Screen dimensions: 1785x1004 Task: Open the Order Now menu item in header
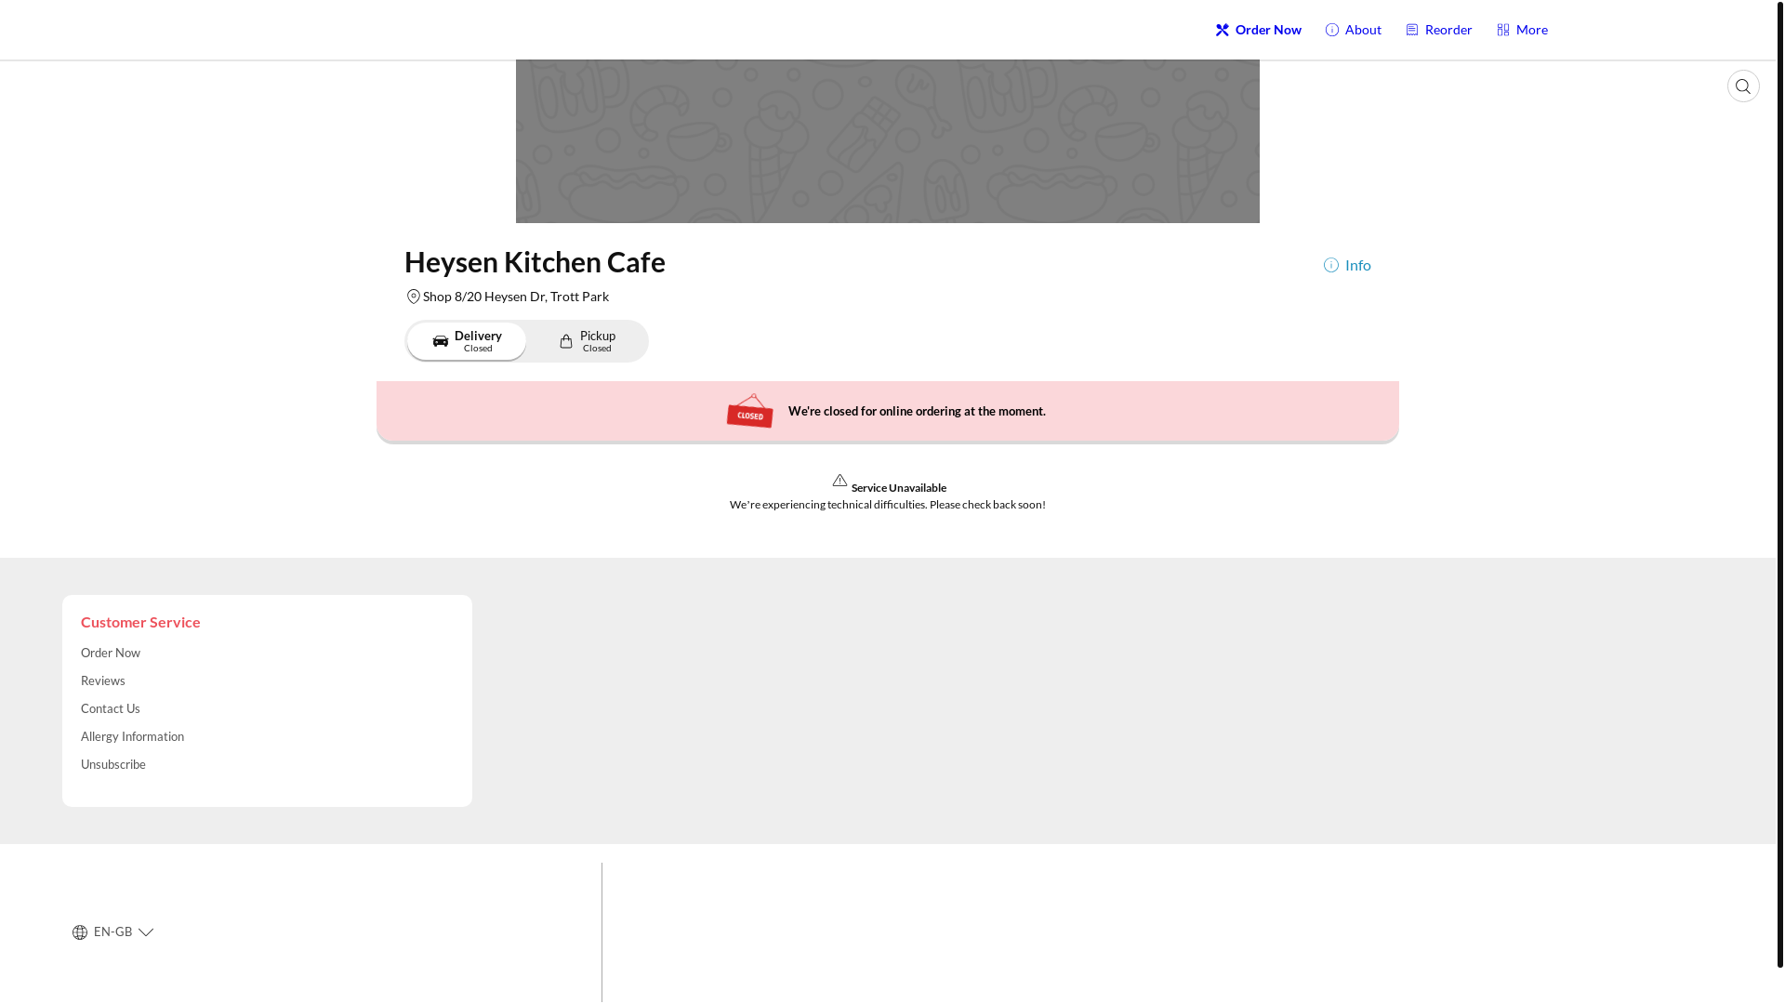click(x=1258, y=30)
